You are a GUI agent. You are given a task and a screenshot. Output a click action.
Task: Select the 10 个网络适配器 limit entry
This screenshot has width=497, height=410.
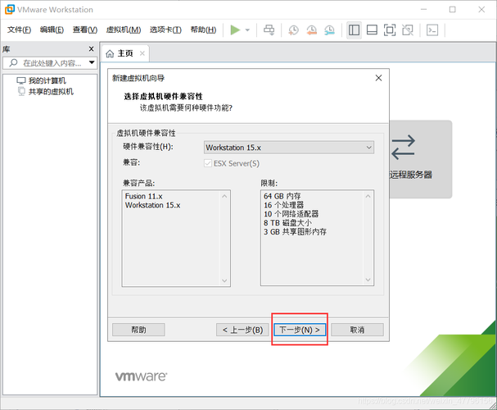click(291, 214)
